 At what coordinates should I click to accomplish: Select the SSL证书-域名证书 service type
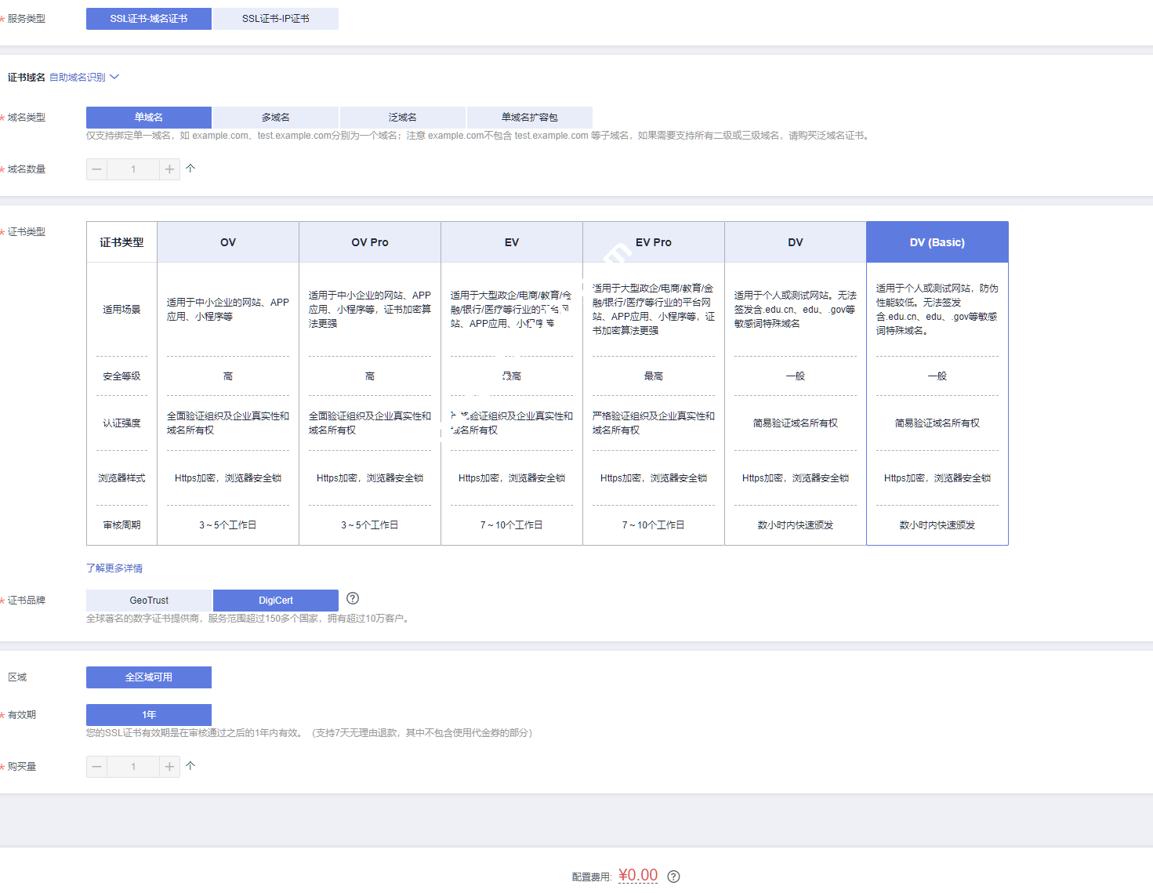(x=149, y=19)
